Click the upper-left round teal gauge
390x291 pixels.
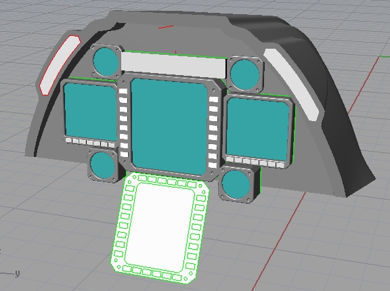click(x=106, y=62)
